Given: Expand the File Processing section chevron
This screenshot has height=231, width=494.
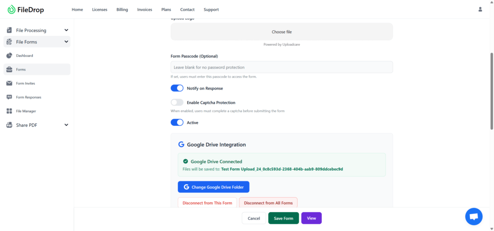Looking at the screenshot, I should (x=66, y=30).
